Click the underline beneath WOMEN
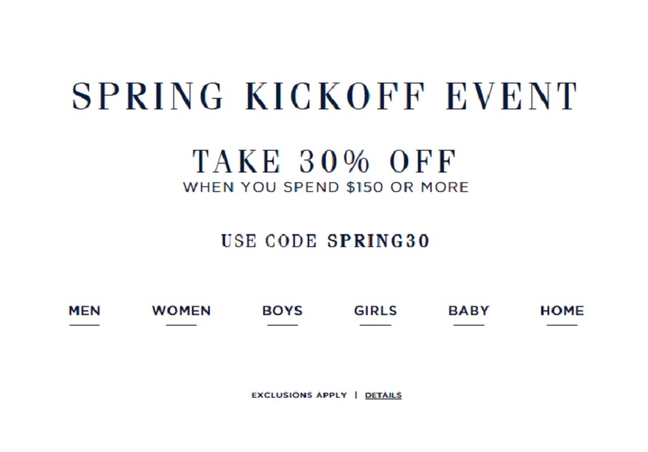Image resolution: width=648 pixels, height=452 pixels. click(x=181, y=325)
